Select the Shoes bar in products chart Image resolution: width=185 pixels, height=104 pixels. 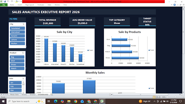click(x=125, y=58)
